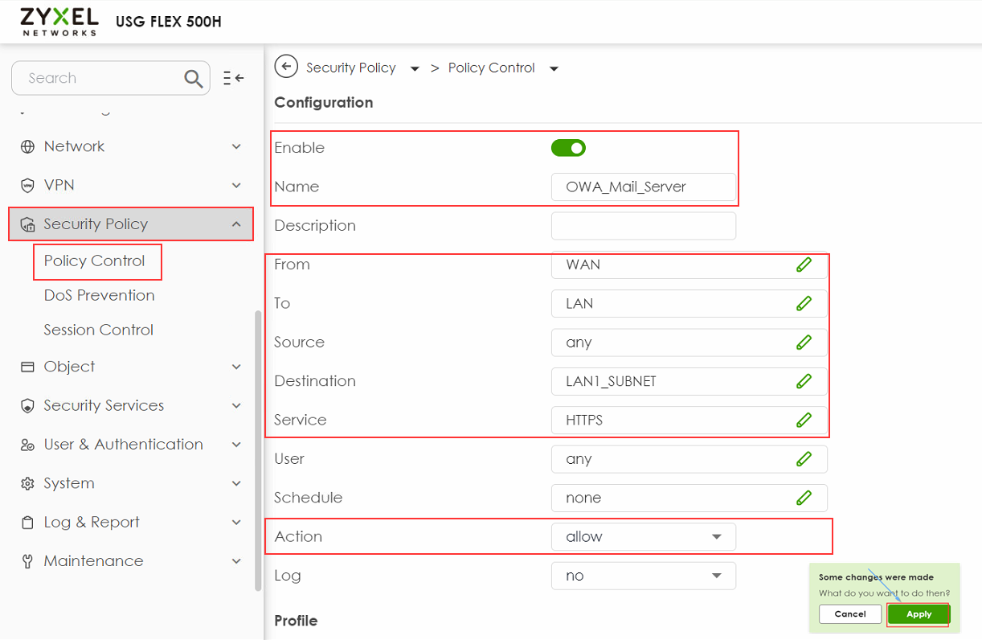Image resolution: width=982 pixels, height=640 pixels.
Task: Open the Log dropdown showing no
Action: pos(643,576)
